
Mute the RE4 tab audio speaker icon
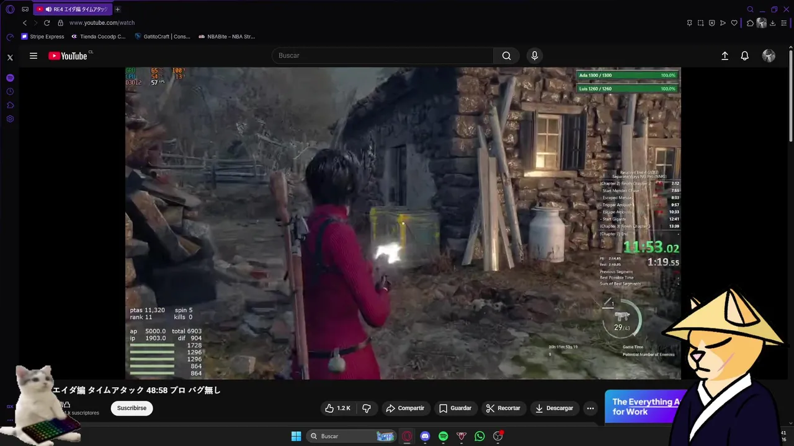[48, 9]
